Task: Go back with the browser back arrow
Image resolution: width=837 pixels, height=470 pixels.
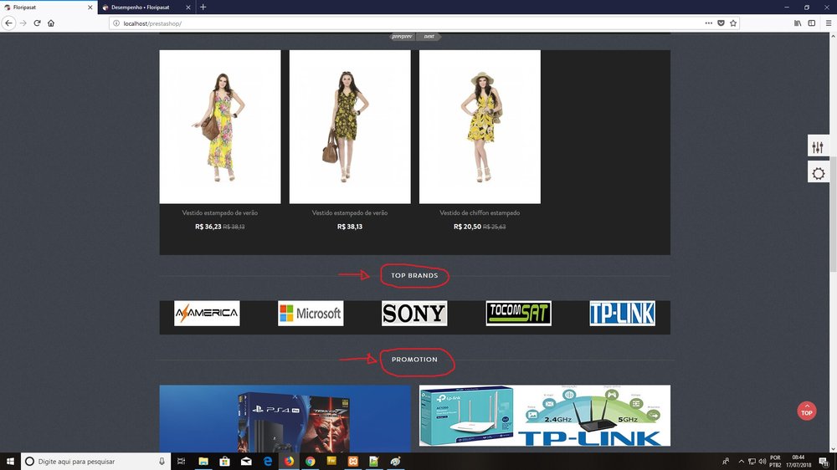Action: point(8,23)
